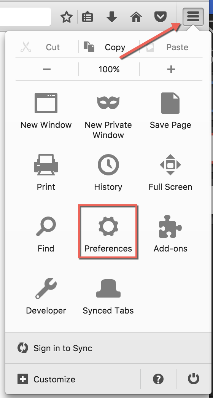Zoom in with the plus button
This screenshot has height=398, width=213.
pyautogui.click(x=171, y=69)
